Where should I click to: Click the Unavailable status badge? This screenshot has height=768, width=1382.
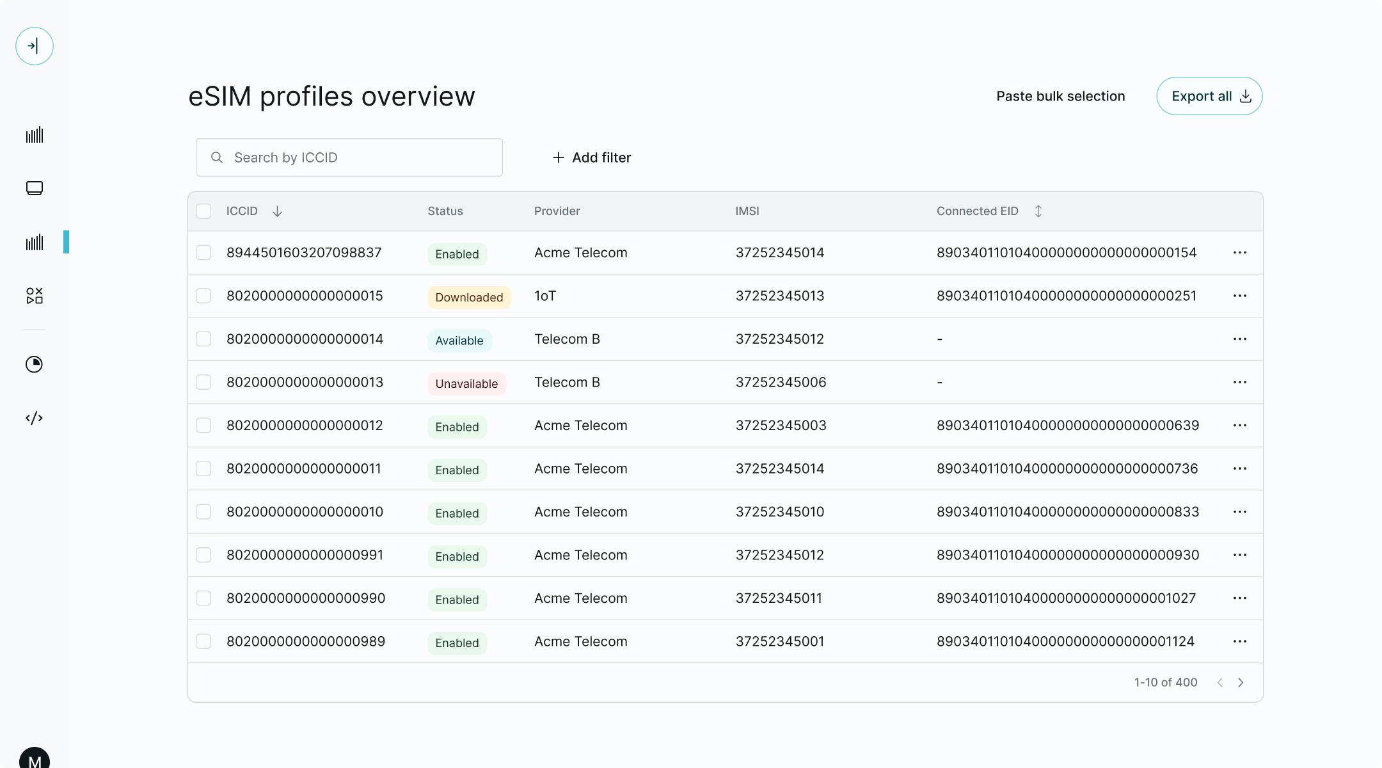[x=466, y=384]
